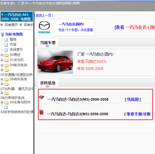
Task: Open the red Mazda3 car thumbnail
Action: tap(55, 62)
